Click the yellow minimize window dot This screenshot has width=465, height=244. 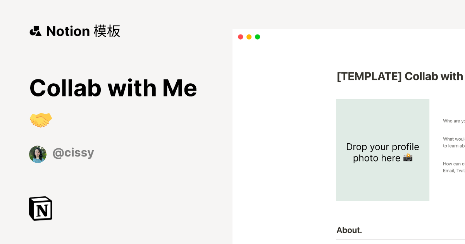[x=249, y=37]
